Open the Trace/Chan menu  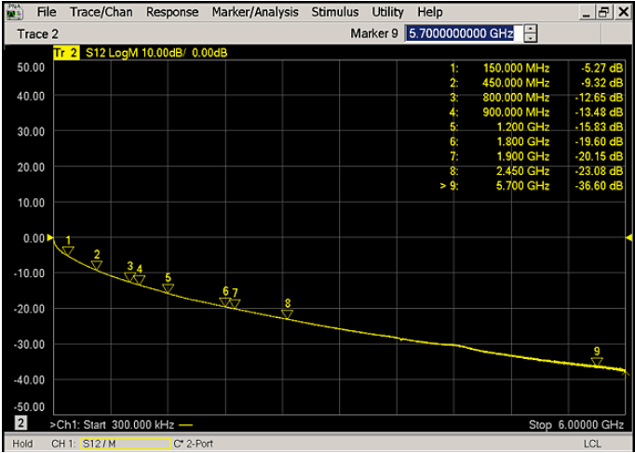tap(101, 12)
